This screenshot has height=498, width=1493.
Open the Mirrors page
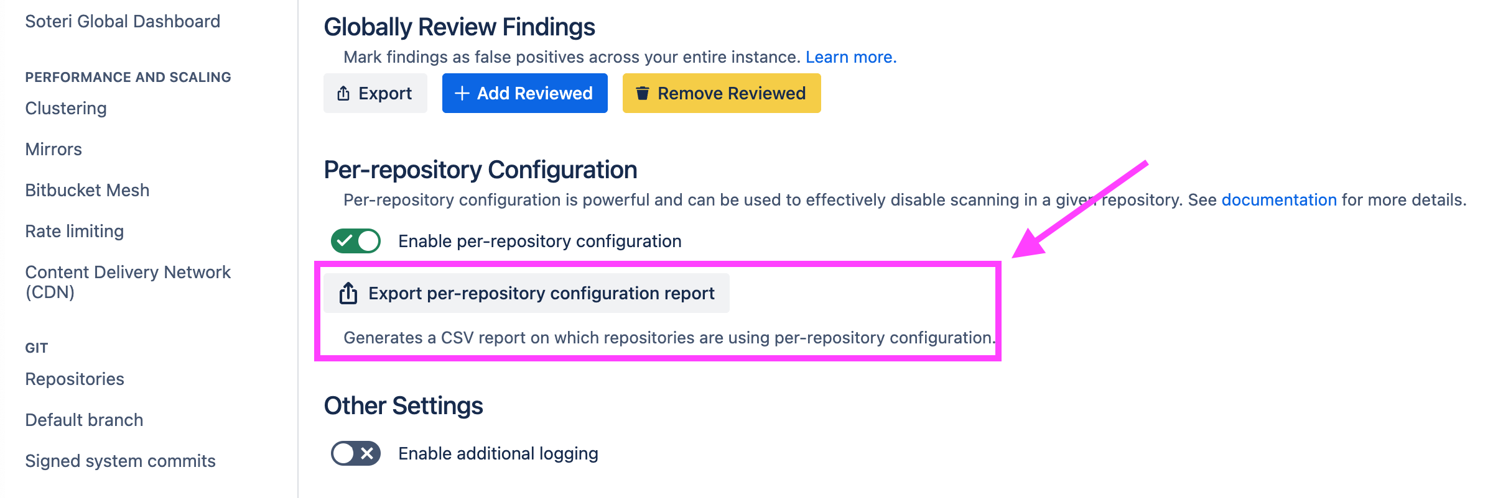(53, 149)
